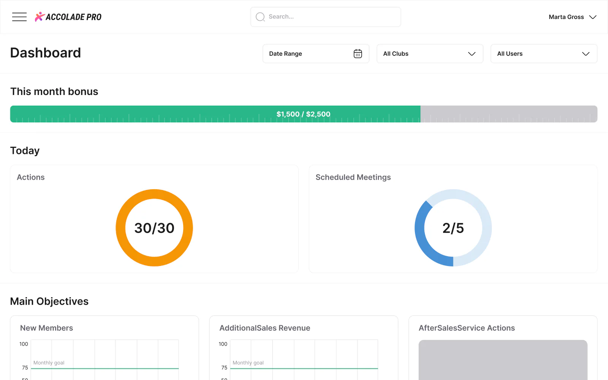Click the monthly bonus progress bar
608x380 pixels.
[x=304, y=114]
